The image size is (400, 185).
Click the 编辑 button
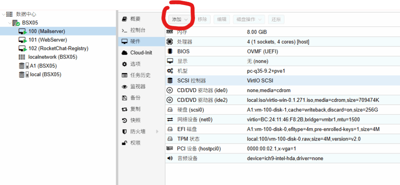pos(222,20)
